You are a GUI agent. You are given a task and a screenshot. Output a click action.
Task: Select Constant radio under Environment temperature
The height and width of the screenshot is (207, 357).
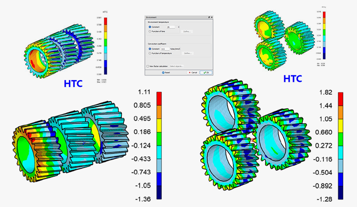pyautogui.click(x=150, y=27)
